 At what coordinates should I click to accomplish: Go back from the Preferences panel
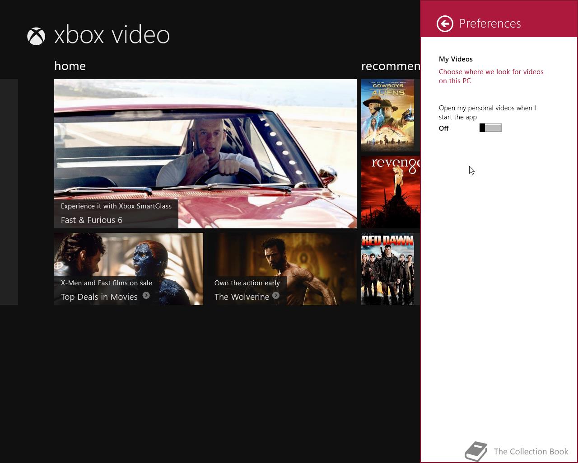point(445,24)
